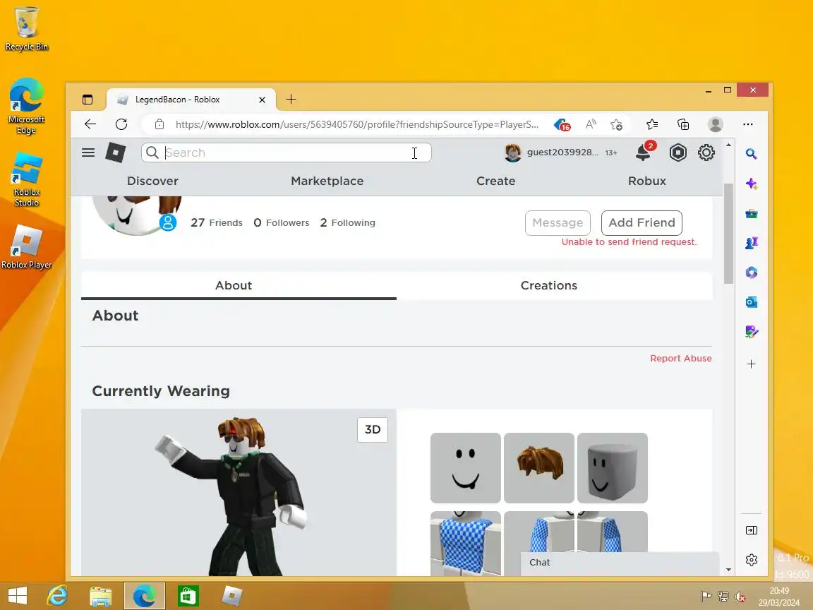Open the Games chess sidebar icon
Image resolution: width=813 pixels, height=610 pixels.
point(752,243)
